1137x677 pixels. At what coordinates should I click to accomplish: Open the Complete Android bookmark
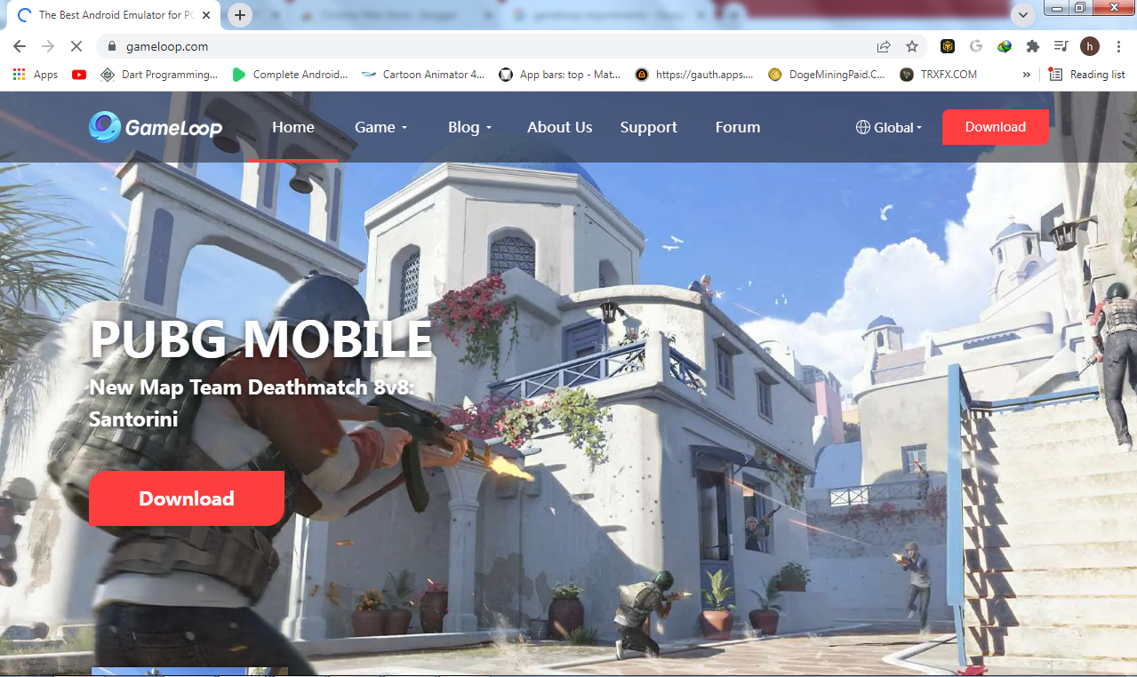[290, 75]
